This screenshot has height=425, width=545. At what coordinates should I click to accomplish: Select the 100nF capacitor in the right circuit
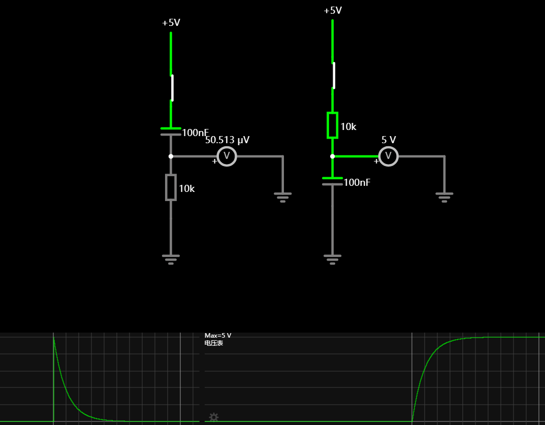(332, 181)
